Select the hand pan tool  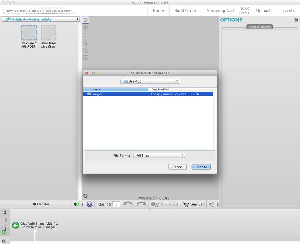coord(86,20)
